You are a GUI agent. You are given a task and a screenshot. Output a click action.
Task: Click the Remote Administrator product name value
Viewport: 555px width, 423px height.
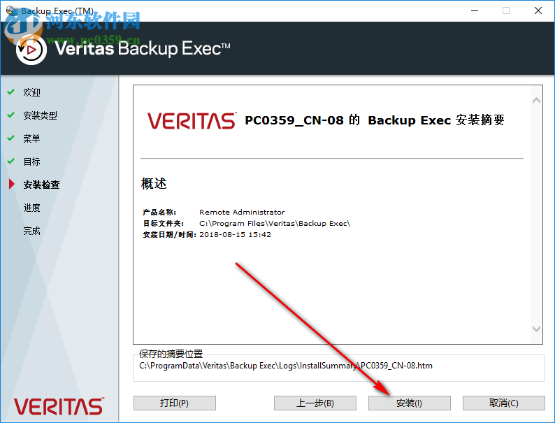coord(242,212)
